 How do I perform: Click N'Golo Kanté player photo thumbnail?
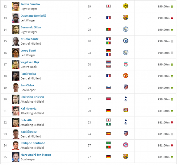click(16, 41)
